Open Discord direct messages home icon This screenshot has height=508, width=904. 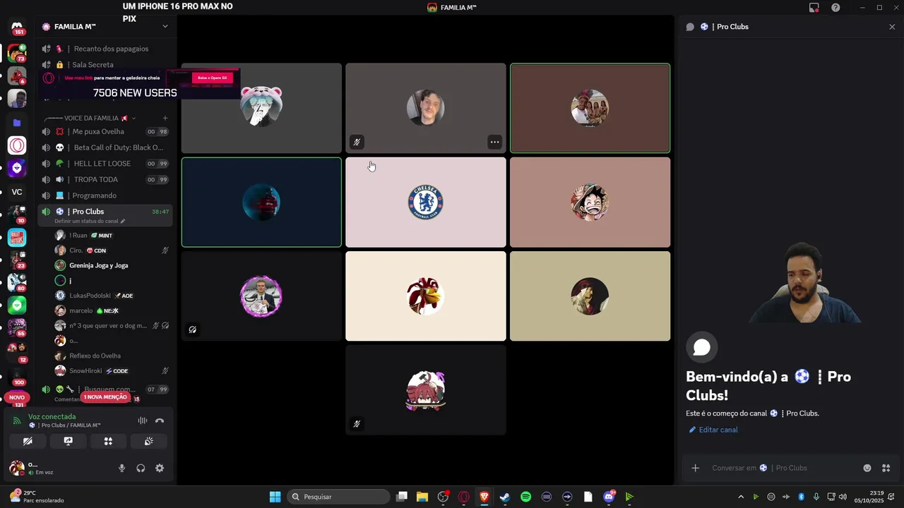click(x=17, y=26)
